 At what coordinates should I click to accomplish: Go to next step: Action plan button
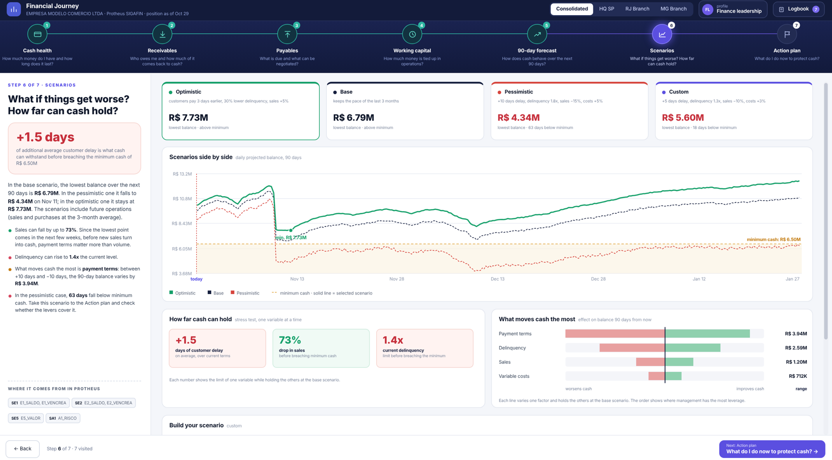click(772, 449)
